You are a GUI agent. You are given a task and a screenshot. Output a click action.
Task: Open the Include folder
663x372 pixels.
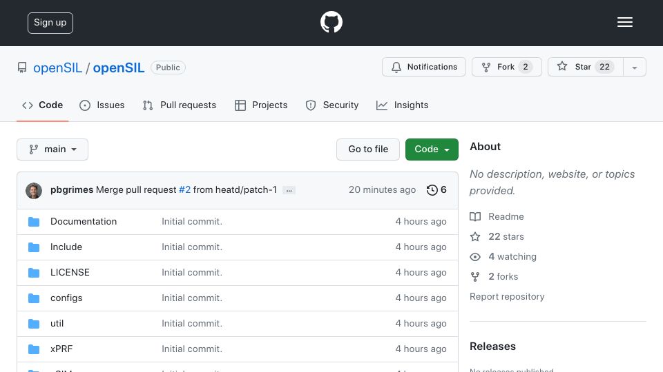(x=66, y=247)
